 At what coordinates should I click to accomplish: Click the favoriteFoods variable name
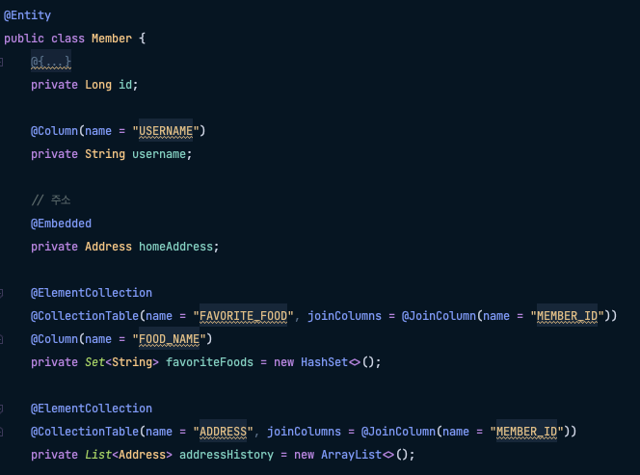[x=209, y=362]
